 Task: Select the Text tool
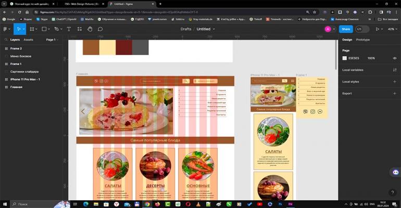point(69,29)
